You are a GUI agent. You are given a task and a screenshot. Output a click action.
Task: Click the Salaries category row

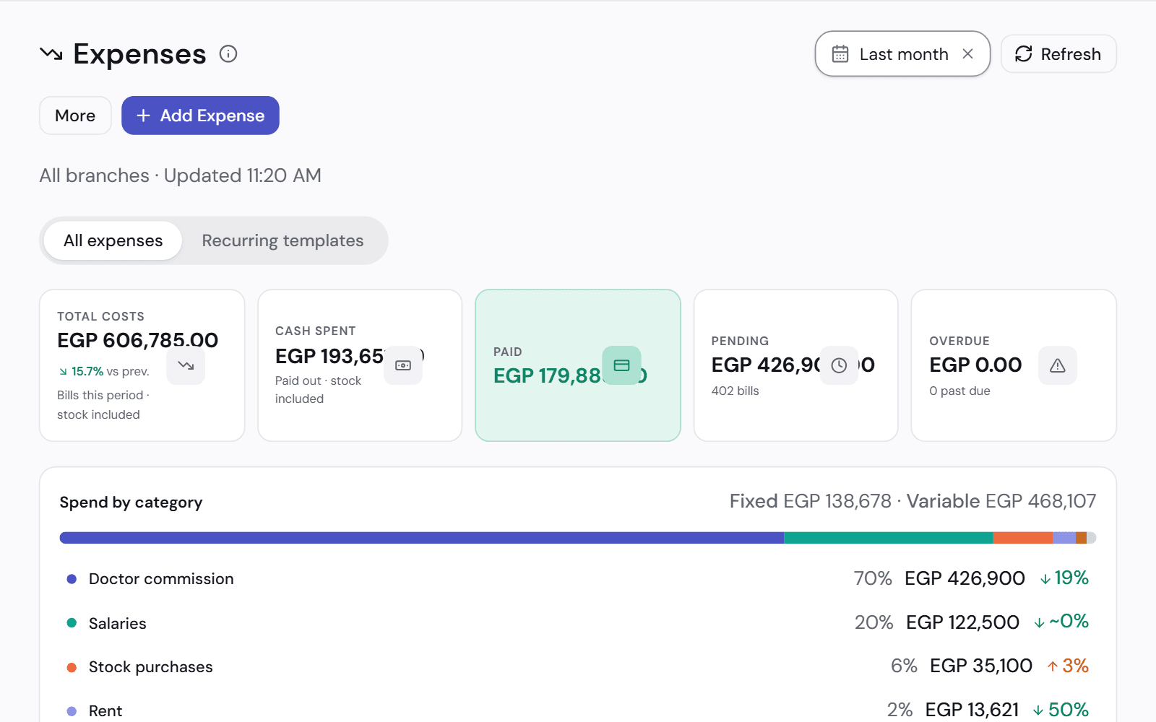pos(578,622)
